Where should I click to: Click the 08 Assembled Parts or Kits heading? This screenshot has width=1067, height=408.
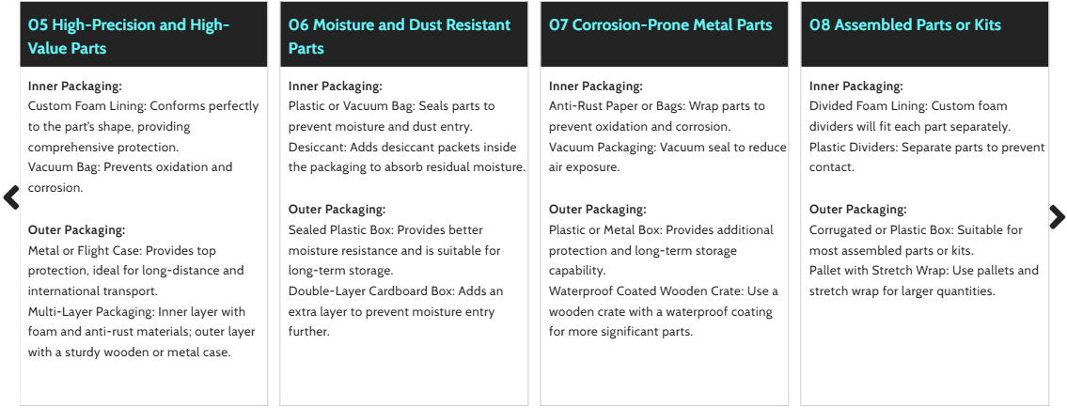tap(904, 25)
